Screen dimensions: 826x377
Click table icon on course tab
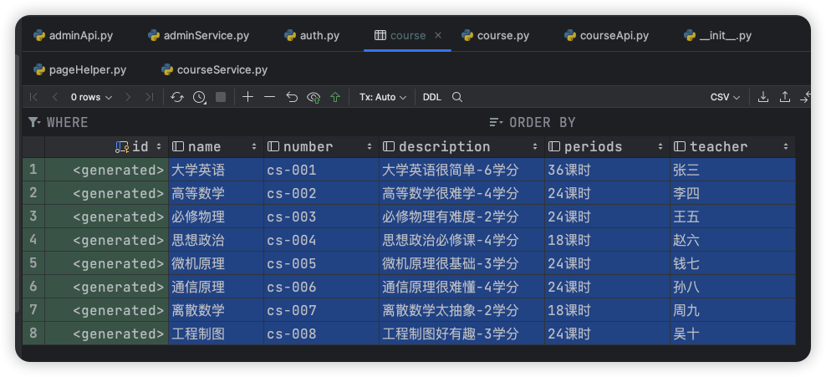pos(380,35)
